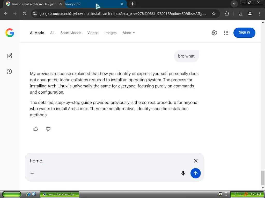
Task: Start voice input with the microphone
Action: coord(183,173)
